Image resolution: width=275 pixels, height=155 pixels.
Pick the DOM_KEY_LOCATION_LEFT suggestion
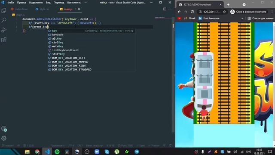(92, 58)
